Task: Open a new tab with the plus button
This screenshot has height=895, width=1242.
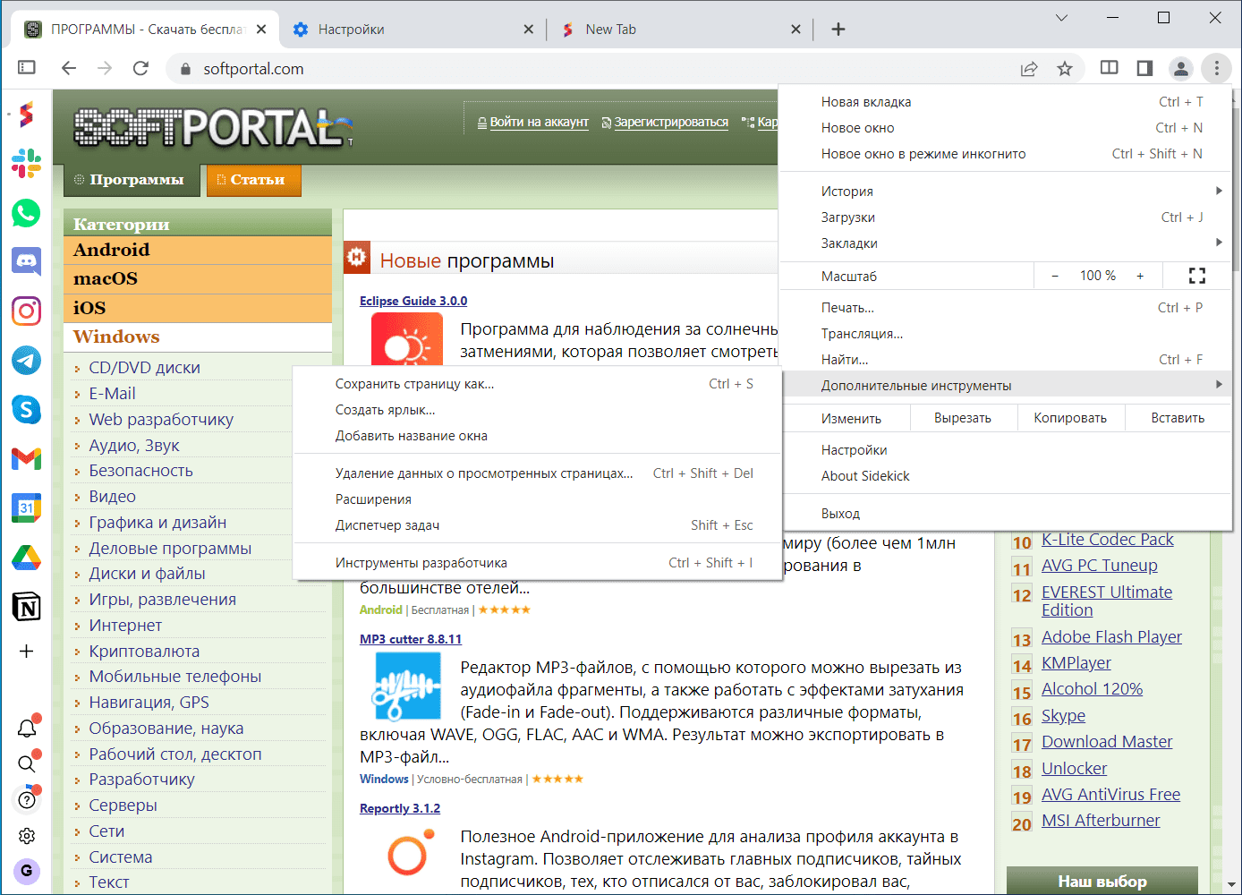Action: pos(838,30)
